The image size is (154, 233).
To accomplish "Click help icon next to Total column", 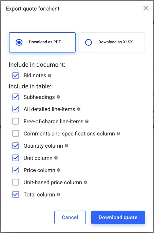I will tap(58, 194).
